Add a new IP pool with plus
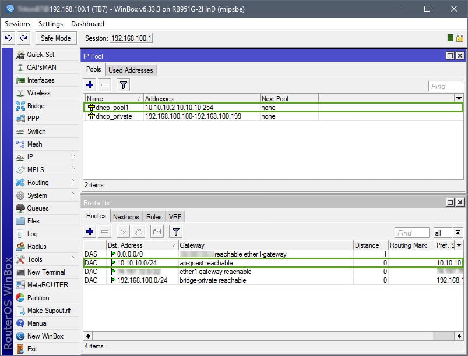 click(x=90, y=85)
